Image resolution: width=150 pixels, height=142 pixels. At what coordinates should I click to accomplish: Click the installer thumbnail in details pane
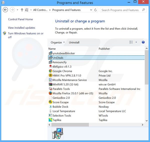click(57, 134)
